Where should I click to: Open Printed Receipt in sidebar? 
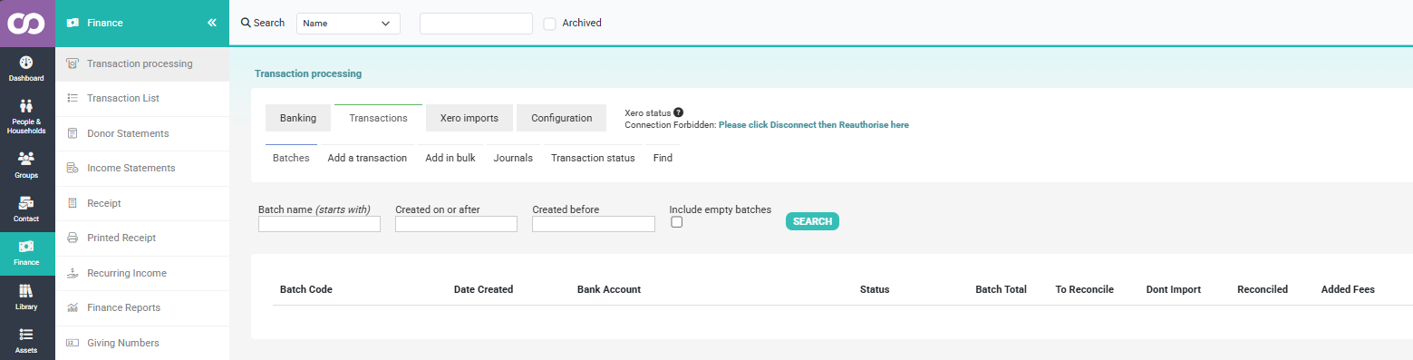142,238
